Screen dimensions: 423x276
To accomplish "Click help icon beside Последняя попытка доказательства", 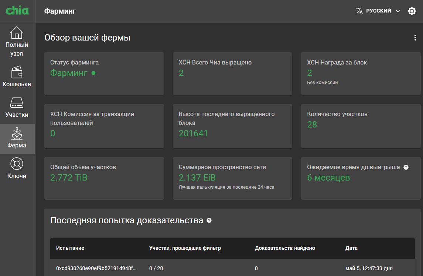I will click(x=209, y=220).
